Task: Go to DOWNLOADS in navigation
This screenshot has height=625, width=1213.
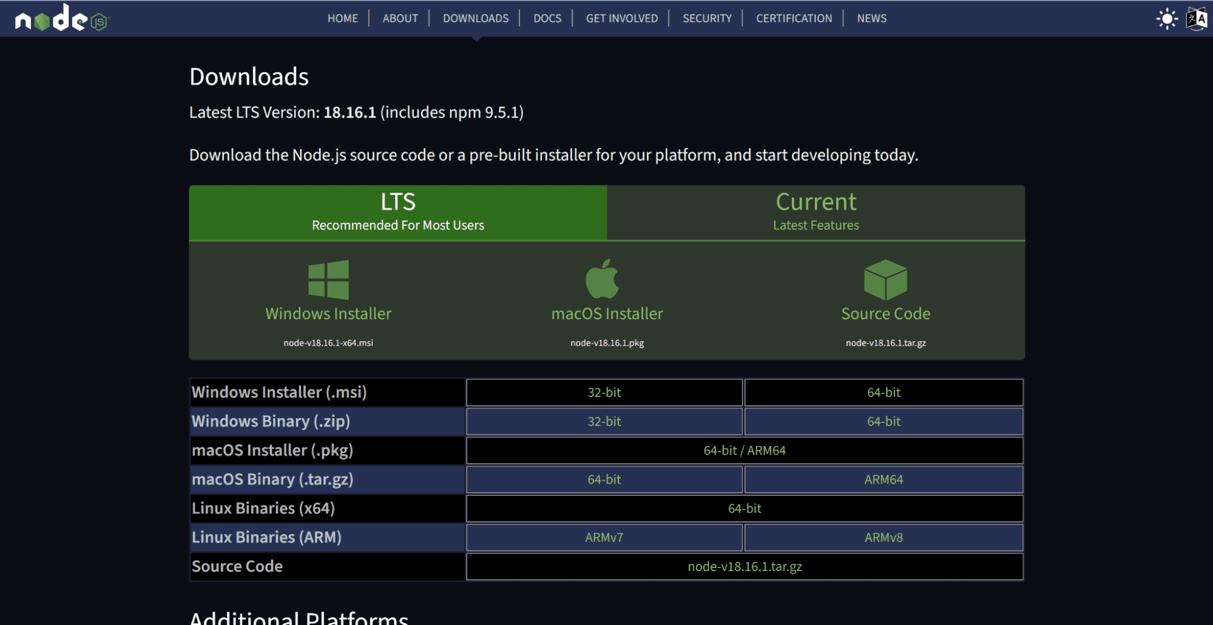Action: pyautogui.click(x=476, y=18)
